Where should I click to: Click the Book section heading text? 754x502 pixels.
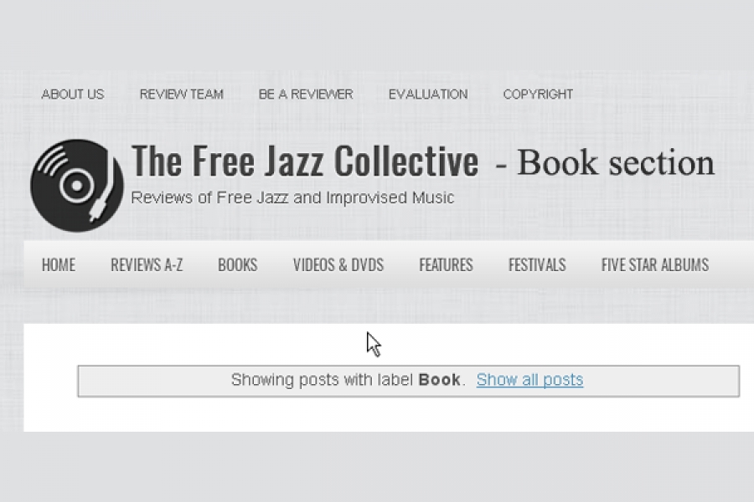pyautogui.click(x=605, y=162)
